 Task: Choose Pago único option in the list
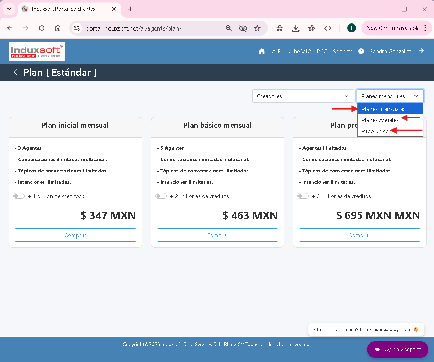(x=375, y=131)
